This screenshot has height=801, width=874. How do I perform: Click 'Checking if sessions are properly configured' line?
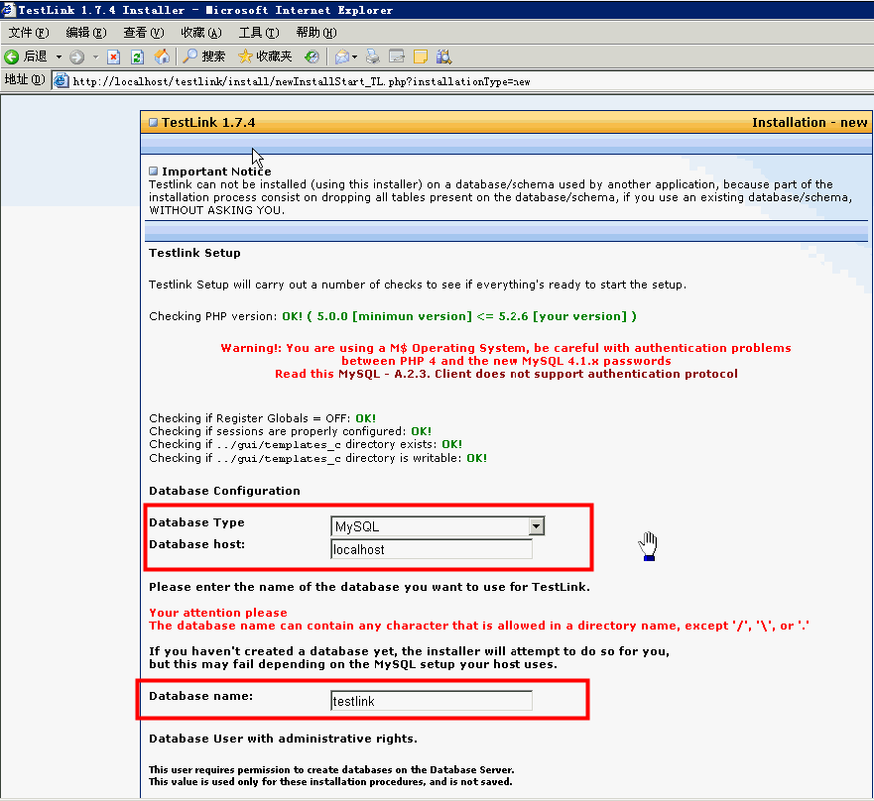(290, 431)
